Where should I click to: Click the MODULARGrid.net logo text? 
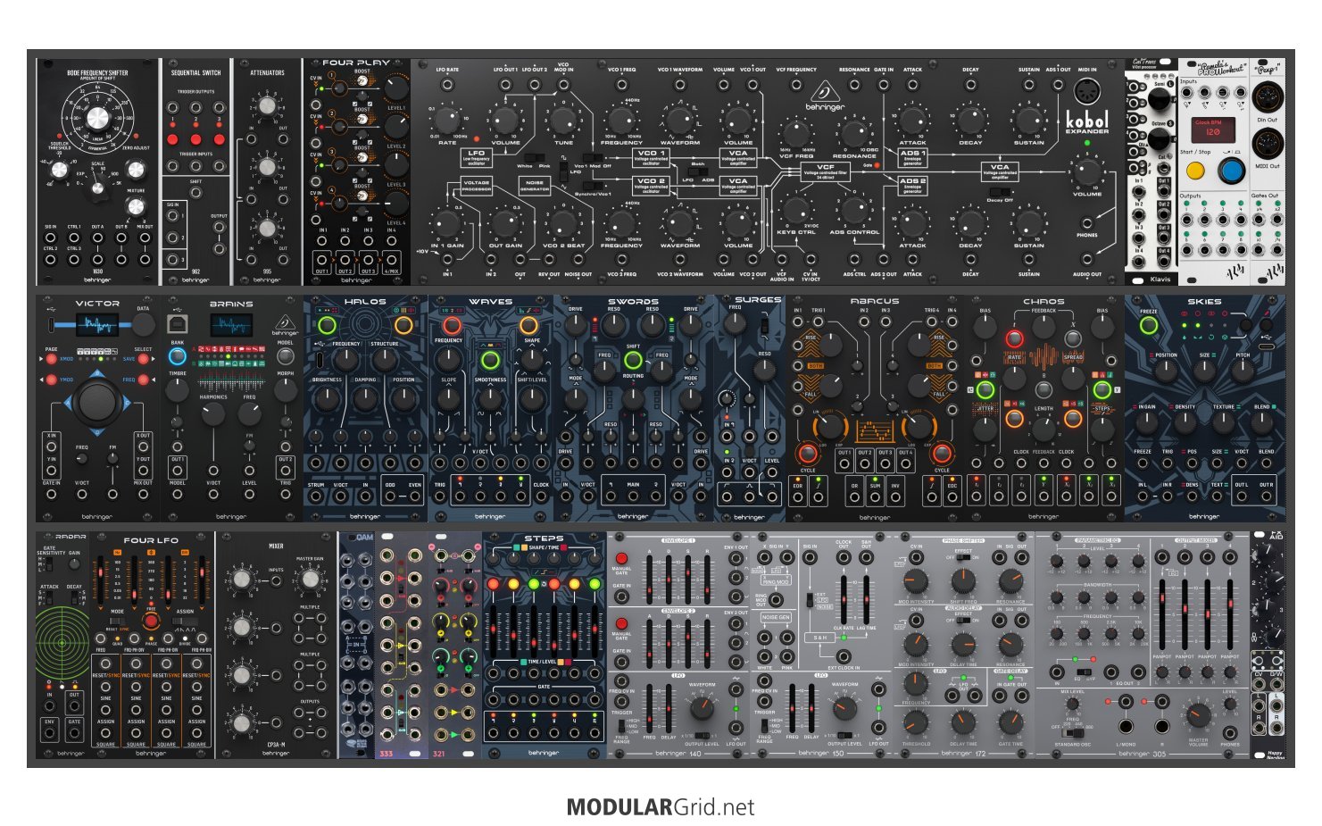[x=661, y=807]
